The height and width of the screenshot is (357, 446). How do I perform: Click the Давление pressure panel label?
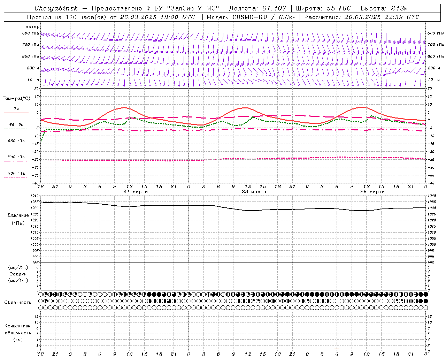(x=18, y=215)
